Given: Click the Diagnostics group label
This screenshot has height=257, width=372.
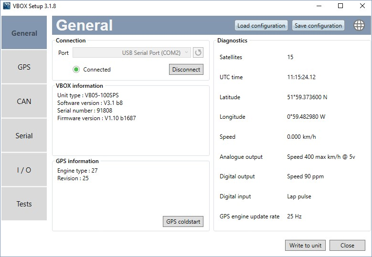Looking at the screenshot, I should (x=232, y=41).
